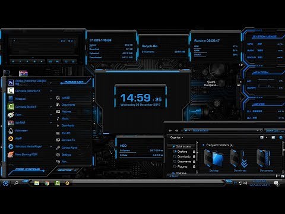Open Settings in the places list

point(64,155)
